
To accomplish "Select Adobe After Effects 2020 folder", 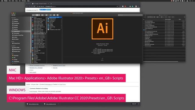I will click(39, 20).
